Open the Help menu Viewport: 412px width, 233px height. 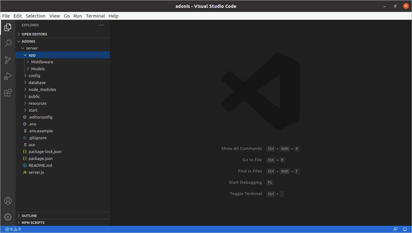tap(114, 16)
